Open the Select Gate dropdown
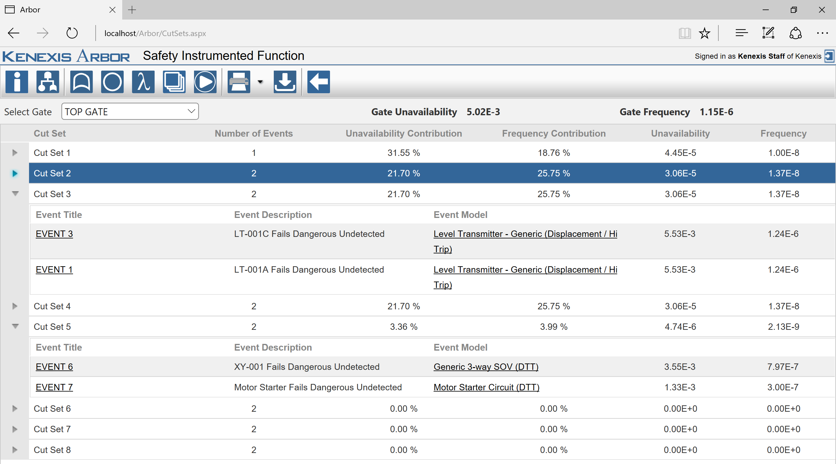 tap(130, 112)
